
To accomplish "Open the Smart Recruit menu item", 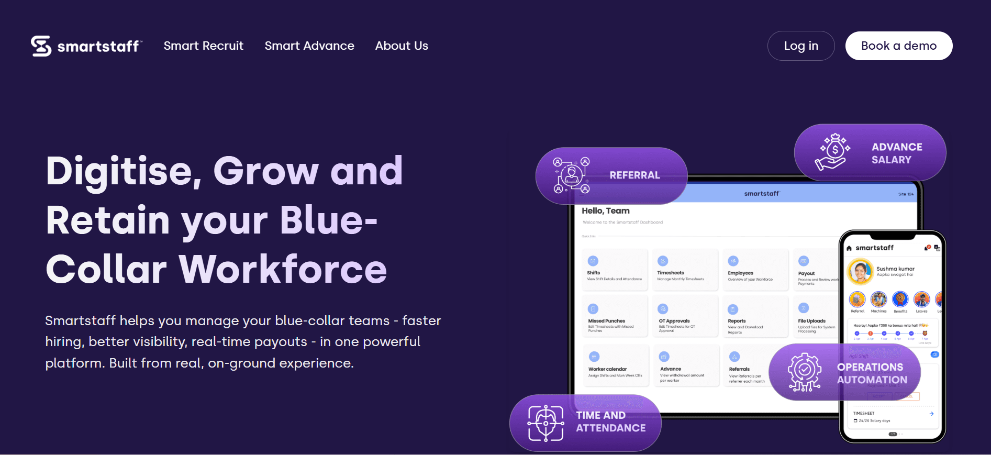I will 203,46.
